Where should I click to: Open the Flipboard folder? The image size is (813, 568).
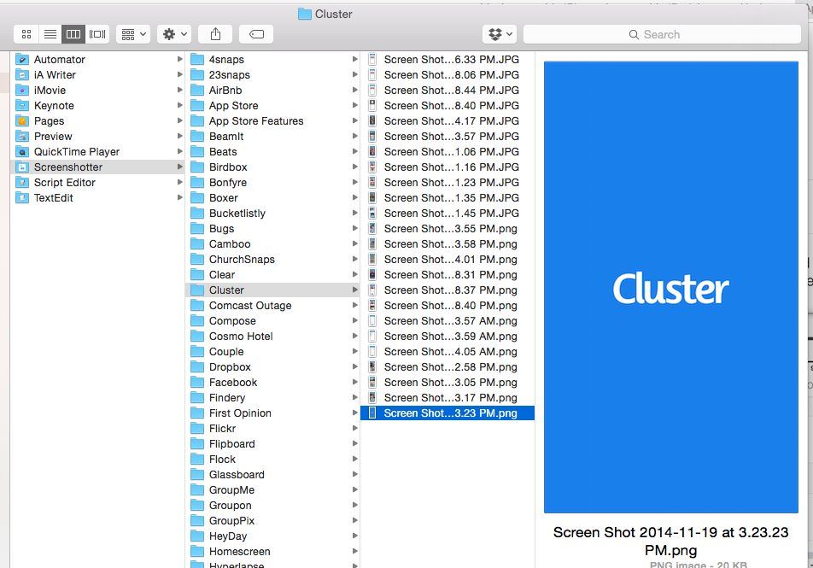(272, 444)
